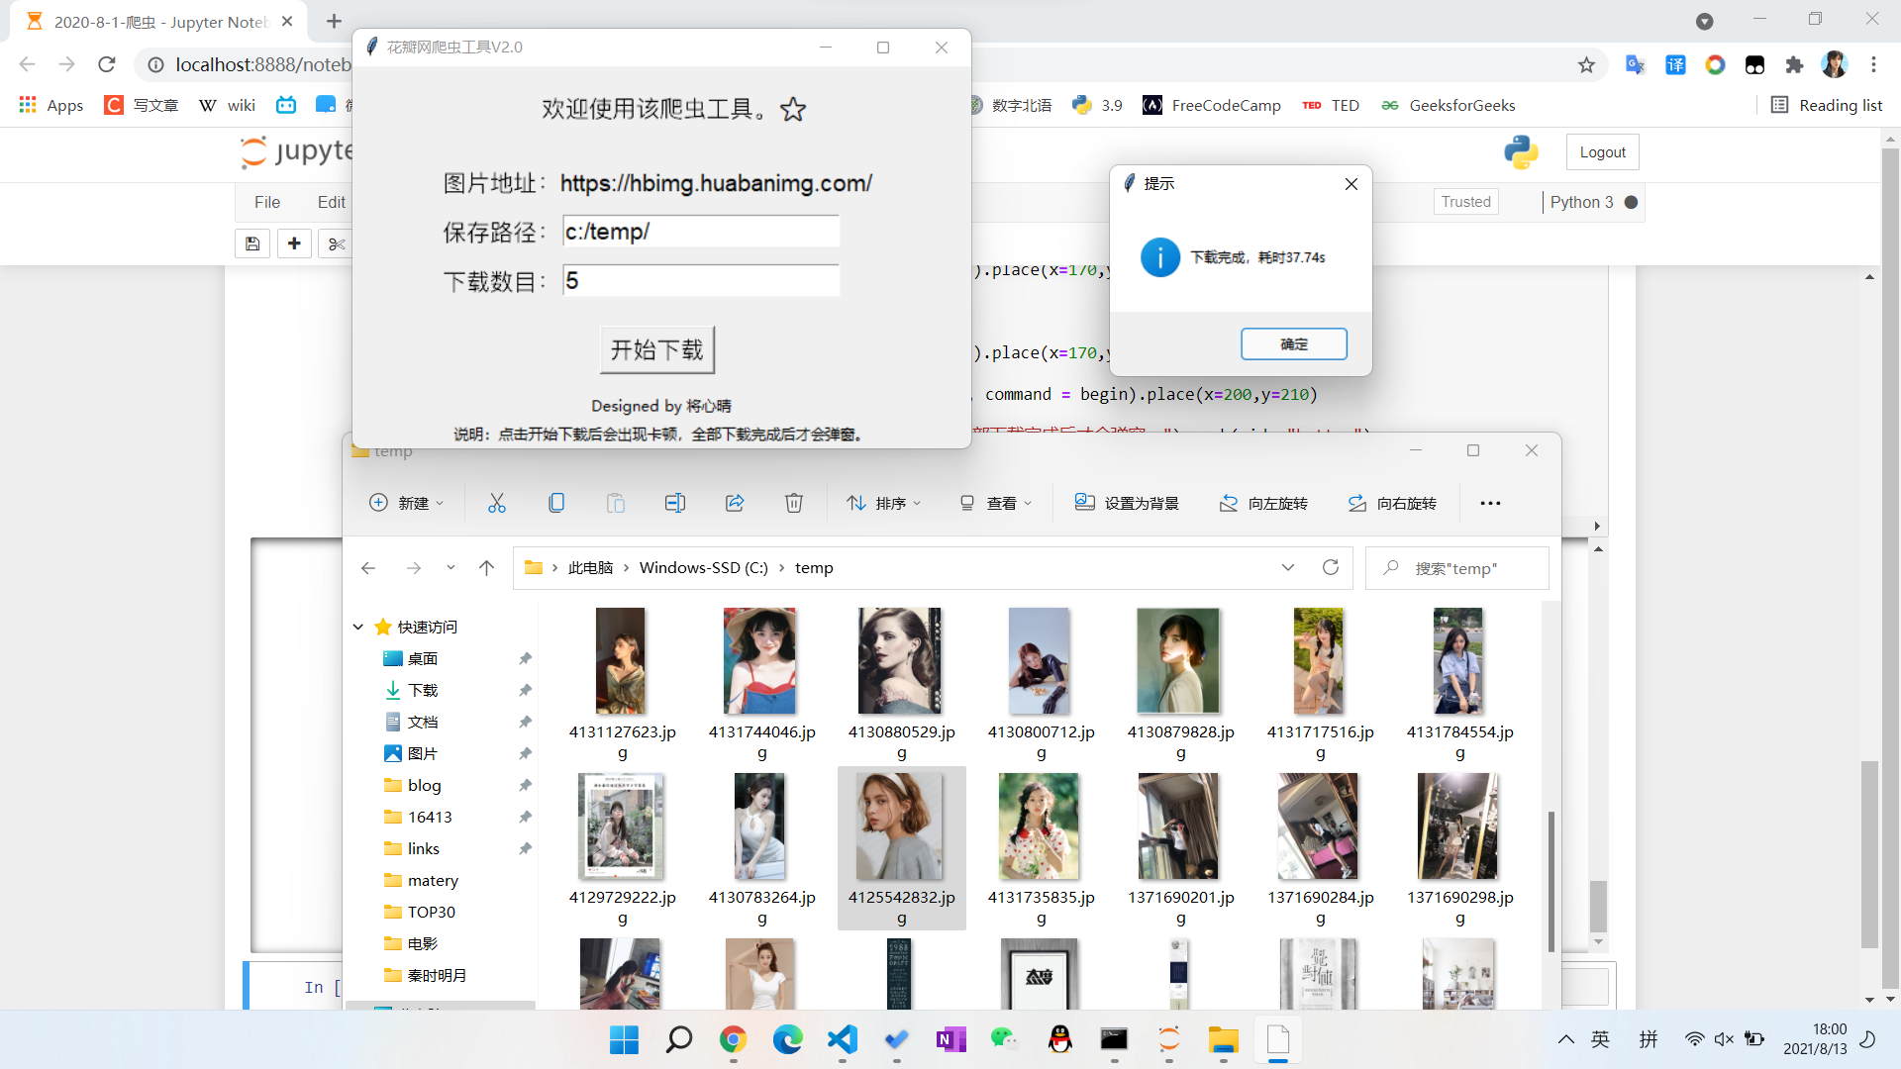1901x1069 pixels.
Task: Click 开始下载 button in crawler tool
Action: (x=656, y=349)
